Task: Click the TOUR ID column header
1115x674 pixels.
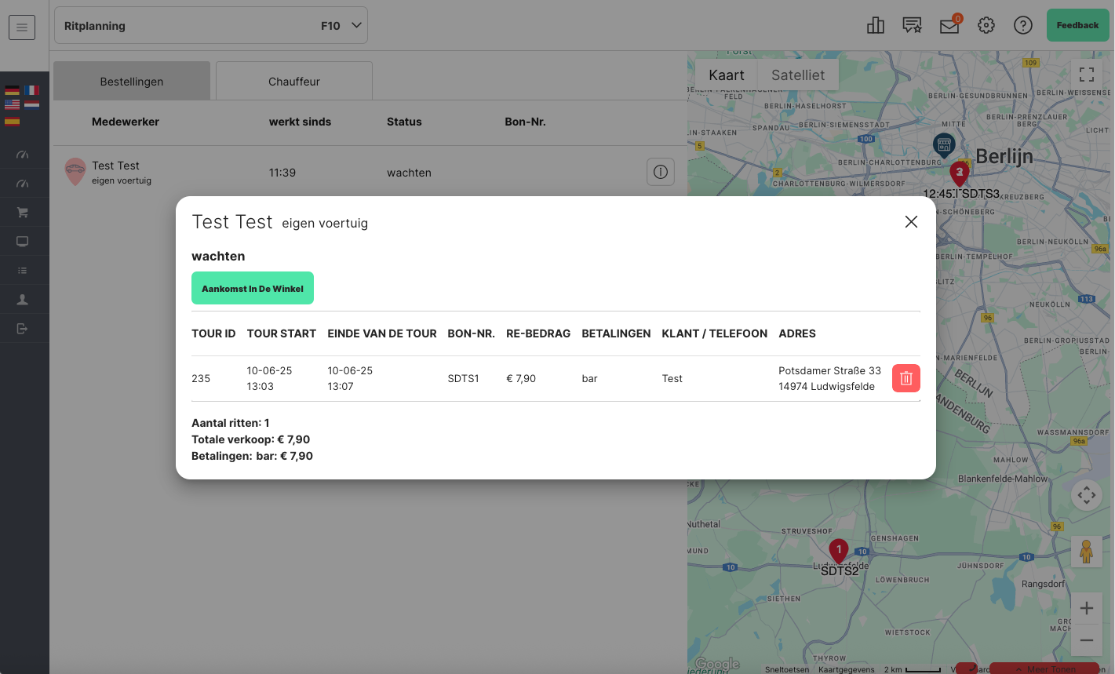Action: [213, 333]
